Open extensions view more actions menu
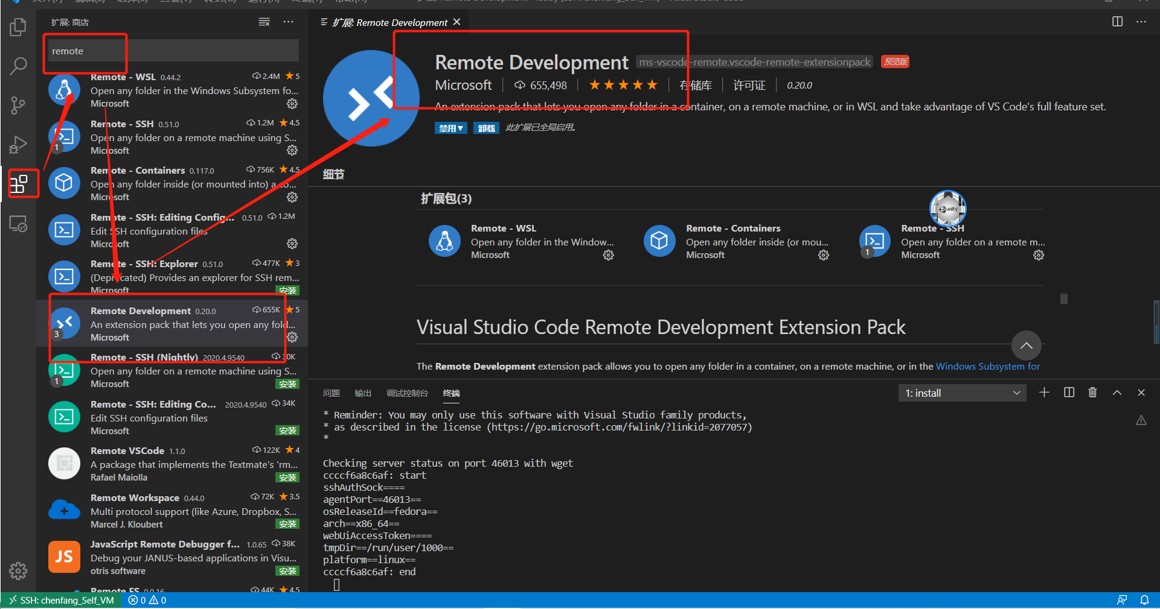 [x=289, y=22]
